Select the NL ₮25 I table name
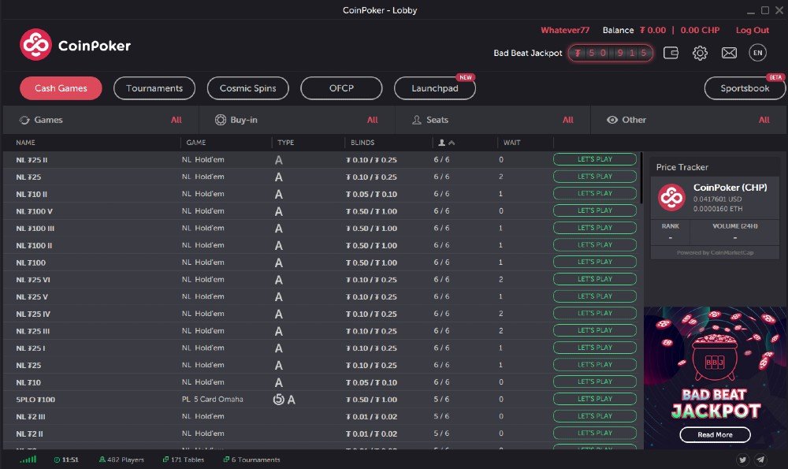788x469 pixels. click(31, 348)
